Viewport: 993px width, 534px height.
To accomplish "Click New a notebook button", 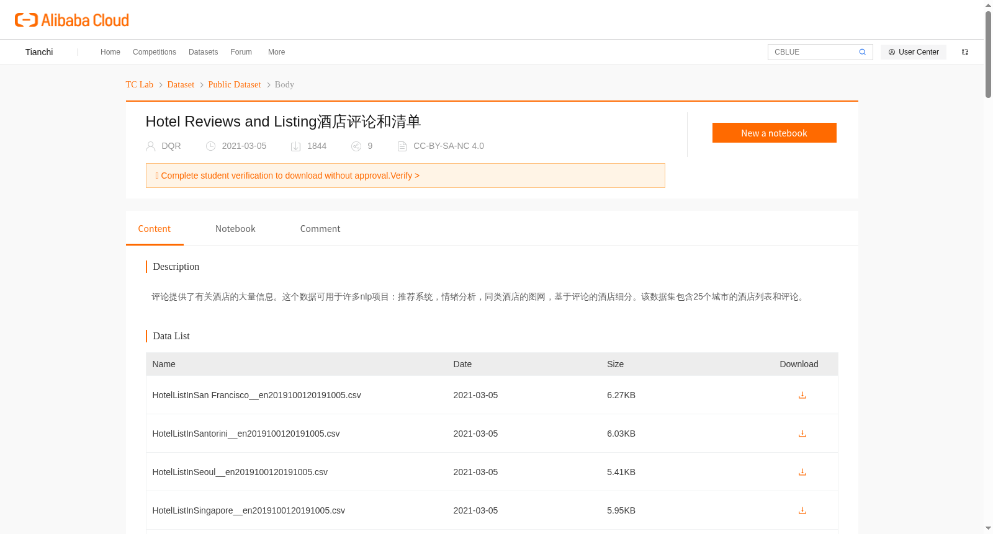I will click(775, 133).
